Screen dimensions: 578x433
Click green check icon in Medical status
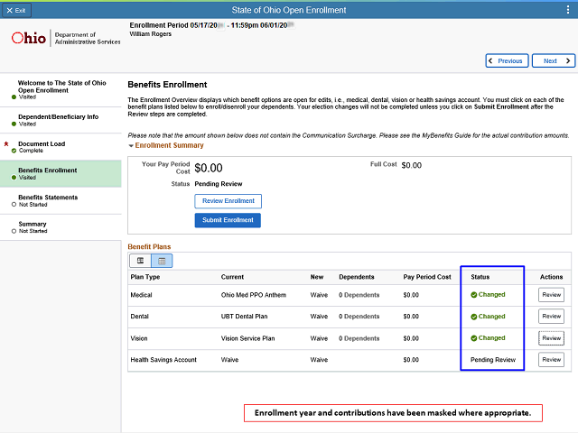click(473, 295)
